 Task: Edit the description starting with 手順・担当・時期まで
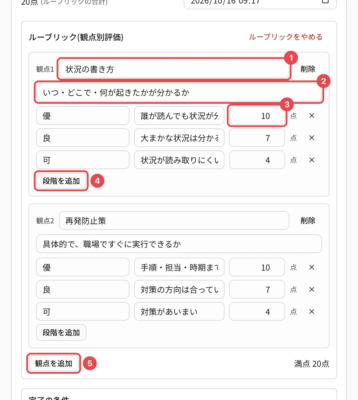tap(179, 267)
